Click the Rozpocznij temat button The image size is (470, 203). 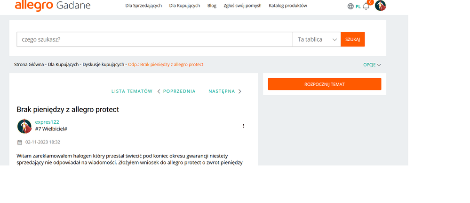(324, 84)
